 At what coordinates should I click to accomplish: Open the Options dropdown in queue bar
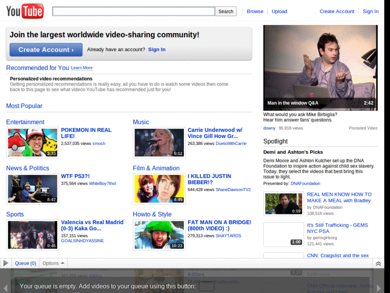click(53, 263)
